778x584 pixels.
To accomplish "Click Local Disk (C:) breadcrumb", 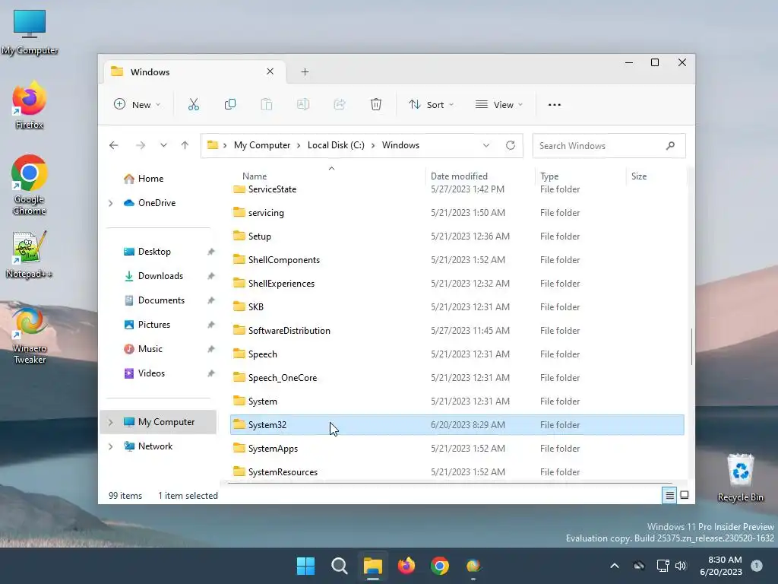I will pos(336,145).
